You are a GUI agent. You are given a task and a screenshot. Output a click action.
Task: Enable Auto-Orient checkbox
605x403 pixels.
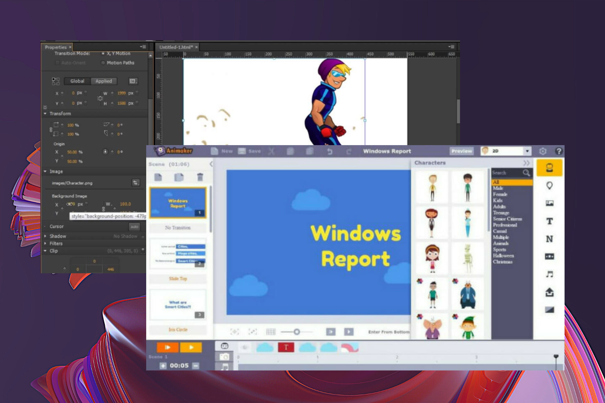(57, 63)
